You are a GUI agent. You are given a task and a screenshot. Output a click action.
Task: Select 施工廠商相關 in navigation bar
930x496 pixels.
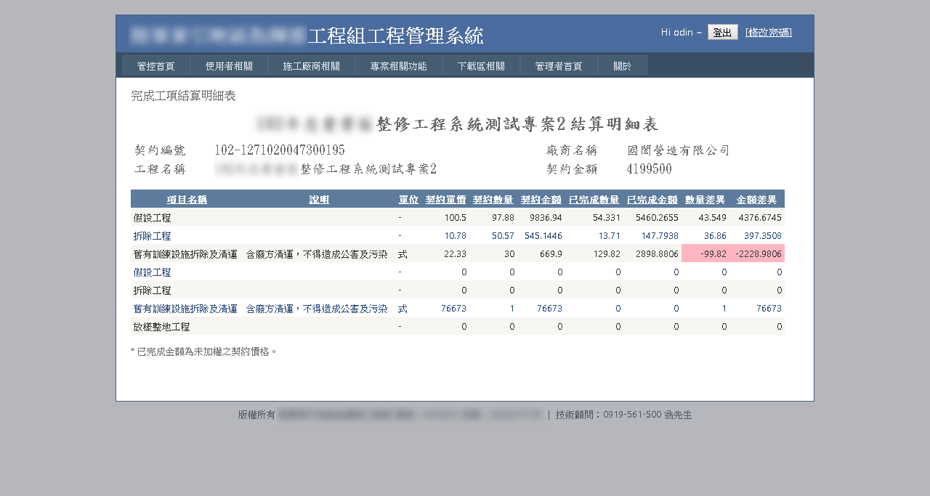click(x=311, y=66)
